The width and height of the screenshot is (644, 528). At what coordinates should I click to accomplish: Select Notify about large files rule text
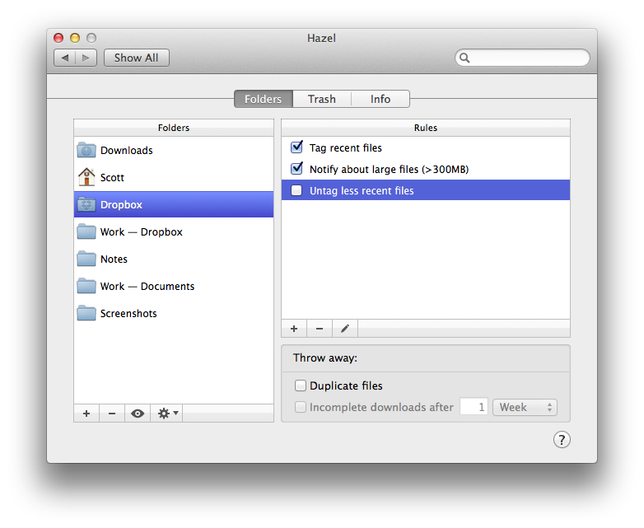[389, 170]
